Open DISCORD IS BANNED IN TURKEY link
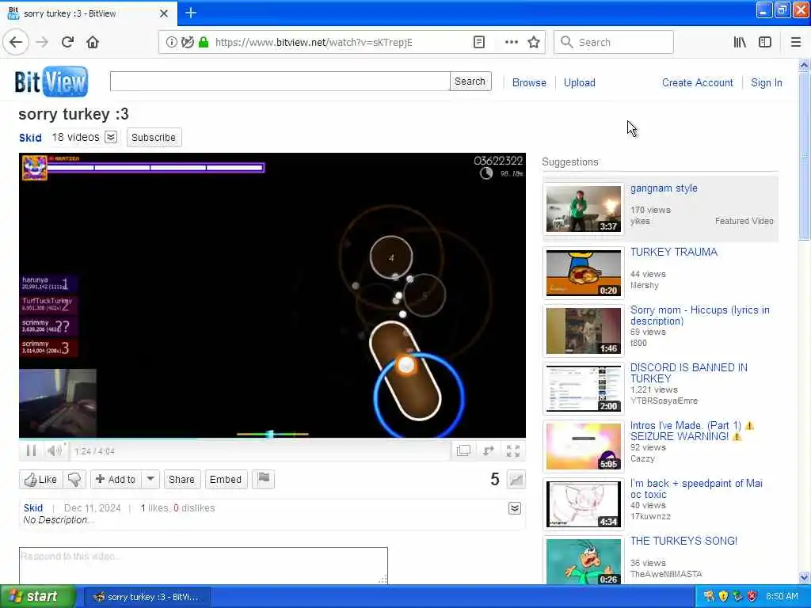The image size is (811, 608). (x=688, y=373)
